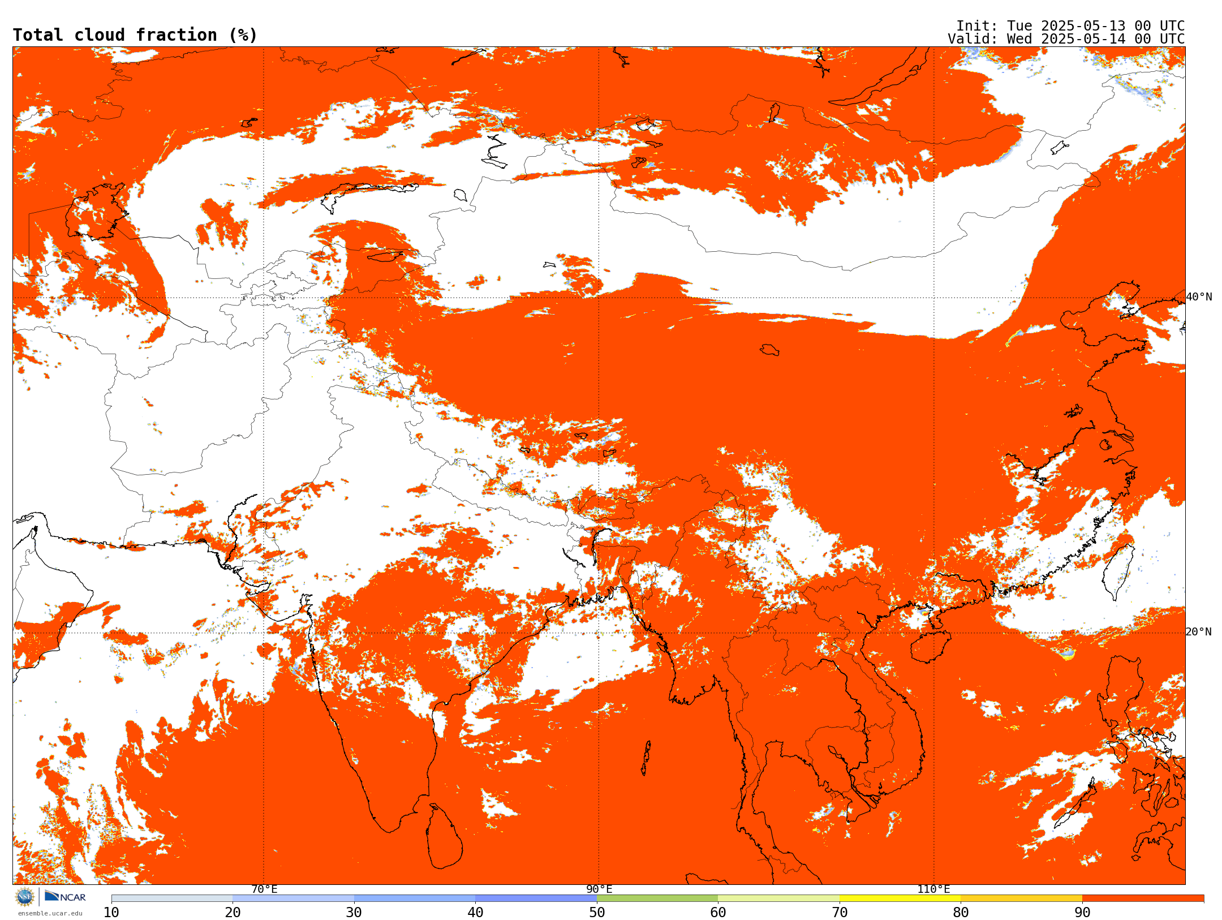
Task: Click the 60-70 pale yellow colorbar segment
Action: pos(778,898)
